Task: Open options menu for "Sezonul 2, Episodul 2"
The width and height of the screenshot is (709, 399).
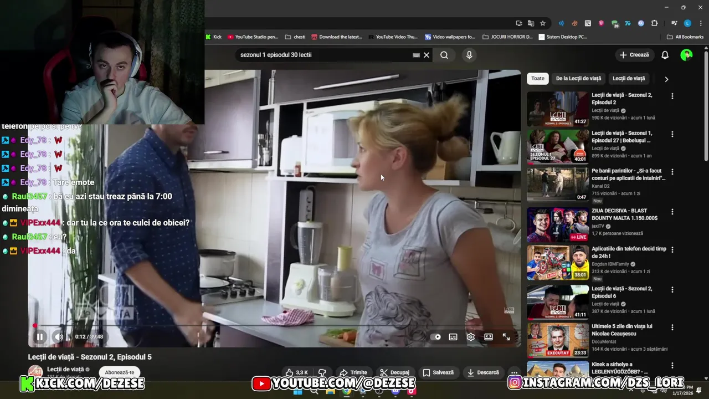Action: click(672, 96)
